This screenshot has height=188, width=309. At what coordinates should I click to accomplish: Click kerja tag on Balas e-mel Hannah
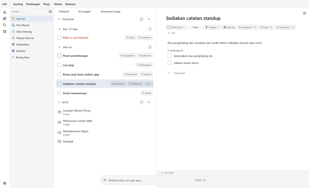(131, 38)
